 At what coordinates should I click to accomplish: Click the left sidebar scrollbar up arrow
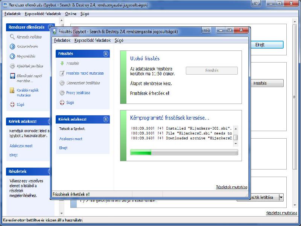[61, 20]
